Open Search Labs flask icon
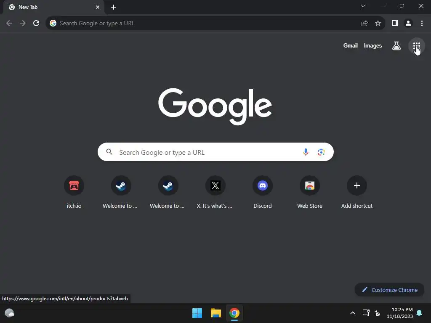Viewport: 431px width, 323px height. (396, 45)
